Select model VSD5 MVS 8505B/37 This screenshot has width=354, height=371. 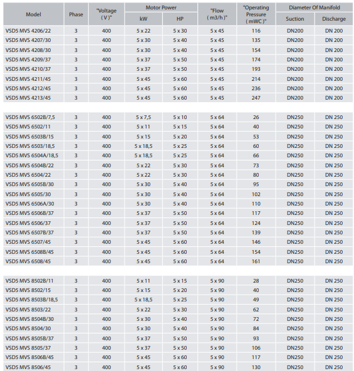click(x=29, y=339)
